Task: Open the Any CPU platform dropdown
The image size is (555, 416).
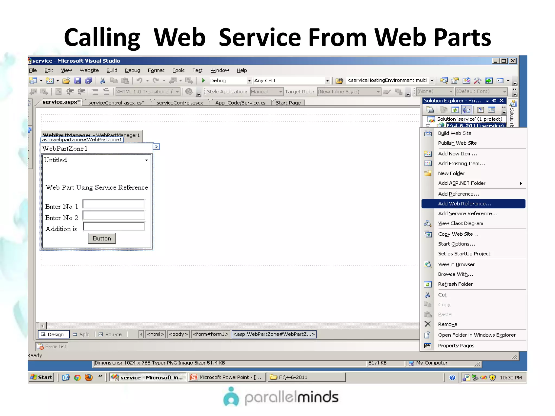Action: 327,81
